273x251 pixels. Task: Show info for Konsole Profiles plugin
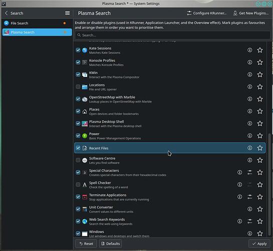click(x=249, y=62)
